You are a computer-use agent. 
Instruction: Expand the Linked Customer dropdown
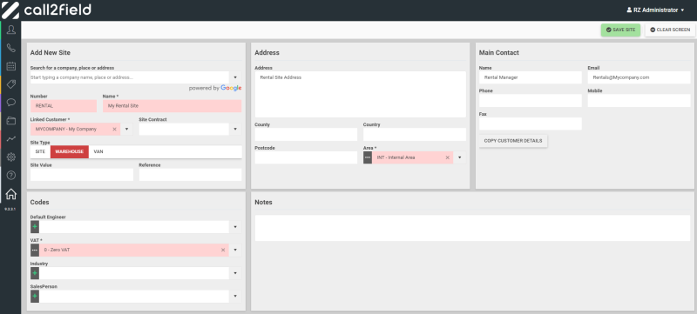coord(126,129)
